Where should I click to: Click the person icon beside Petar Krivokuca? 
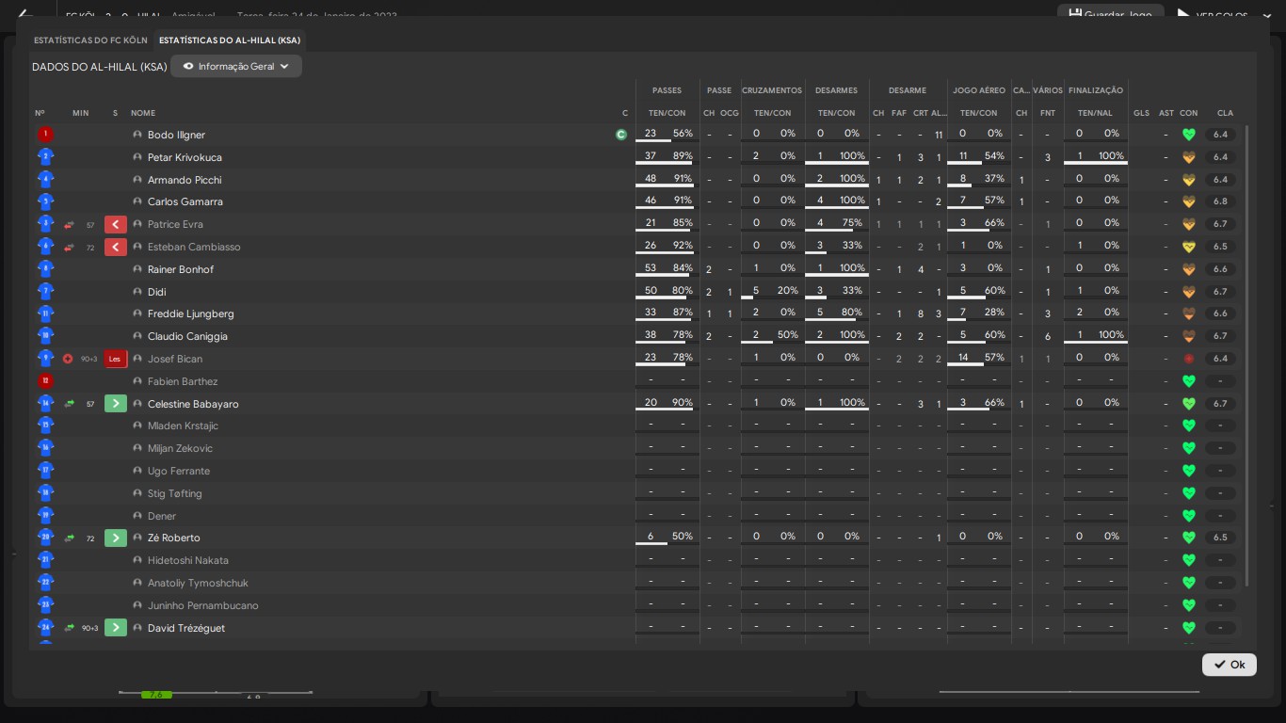tap(137, 157)
